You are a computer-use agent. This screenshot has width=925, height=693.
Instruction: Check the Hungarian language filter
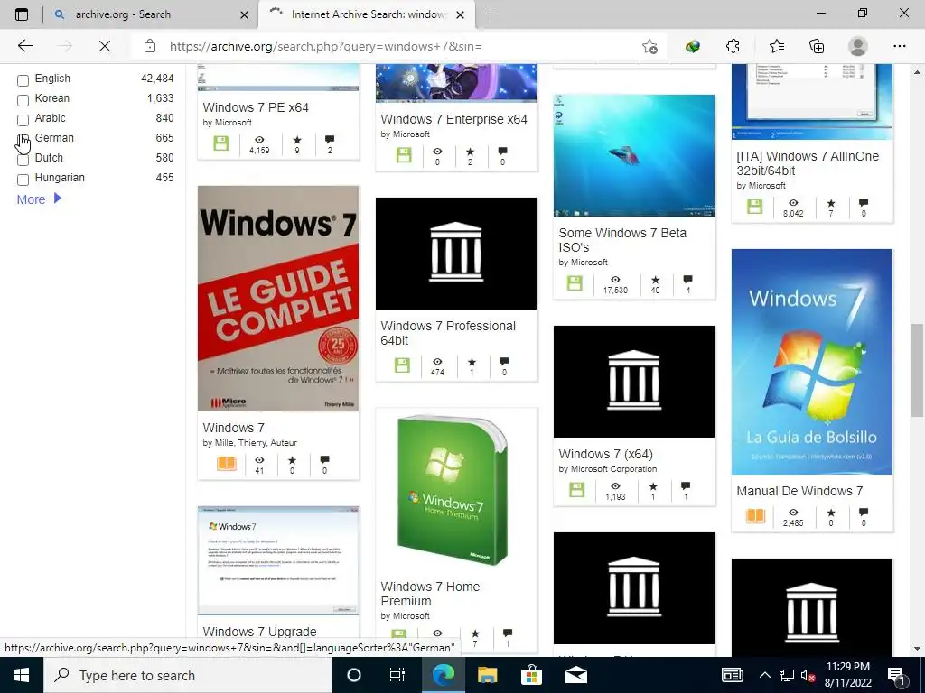pyautogui.click(x=23, y=180)
